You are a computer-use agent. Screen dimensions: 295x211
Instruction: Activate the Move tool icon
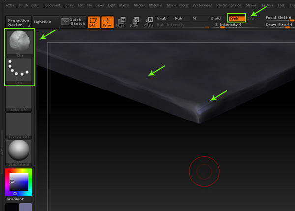click(120, 22)
